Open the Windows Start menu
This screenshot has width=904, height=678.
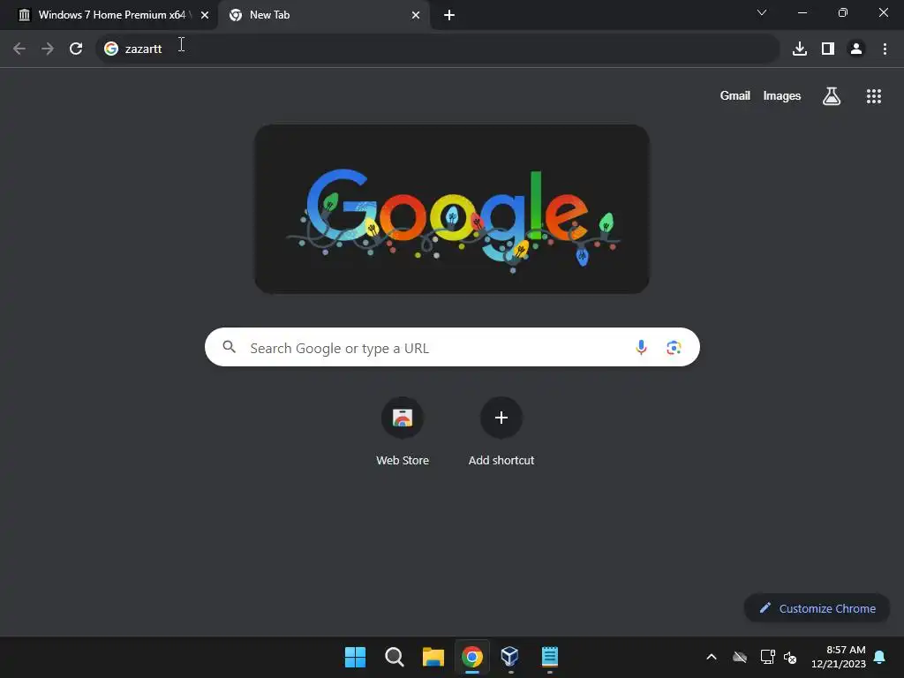(355, 657)
